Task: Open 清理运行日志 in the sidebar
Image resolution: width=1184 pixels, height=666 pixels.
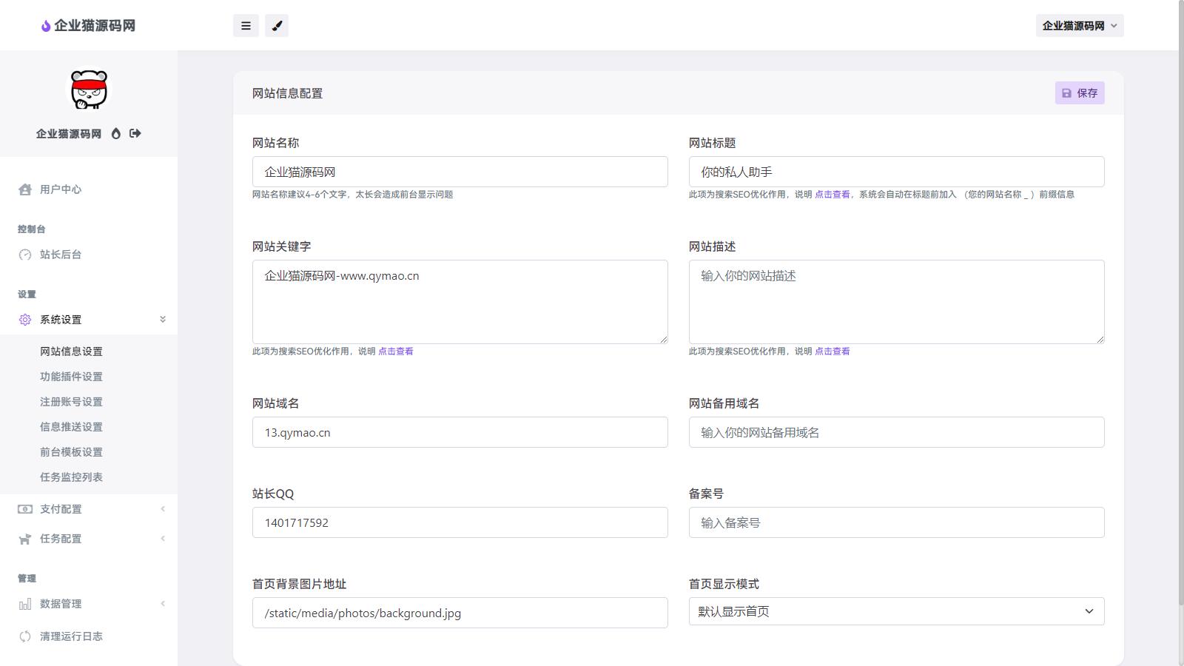Action: [71, 636]
